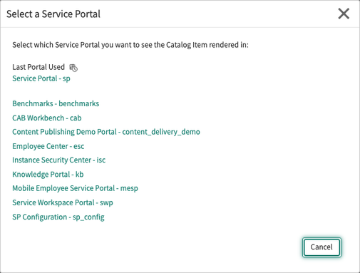This screenshot has width=360, height=273.
Task: Select Knowledge Portal - kb link
Action: (48, 175)
